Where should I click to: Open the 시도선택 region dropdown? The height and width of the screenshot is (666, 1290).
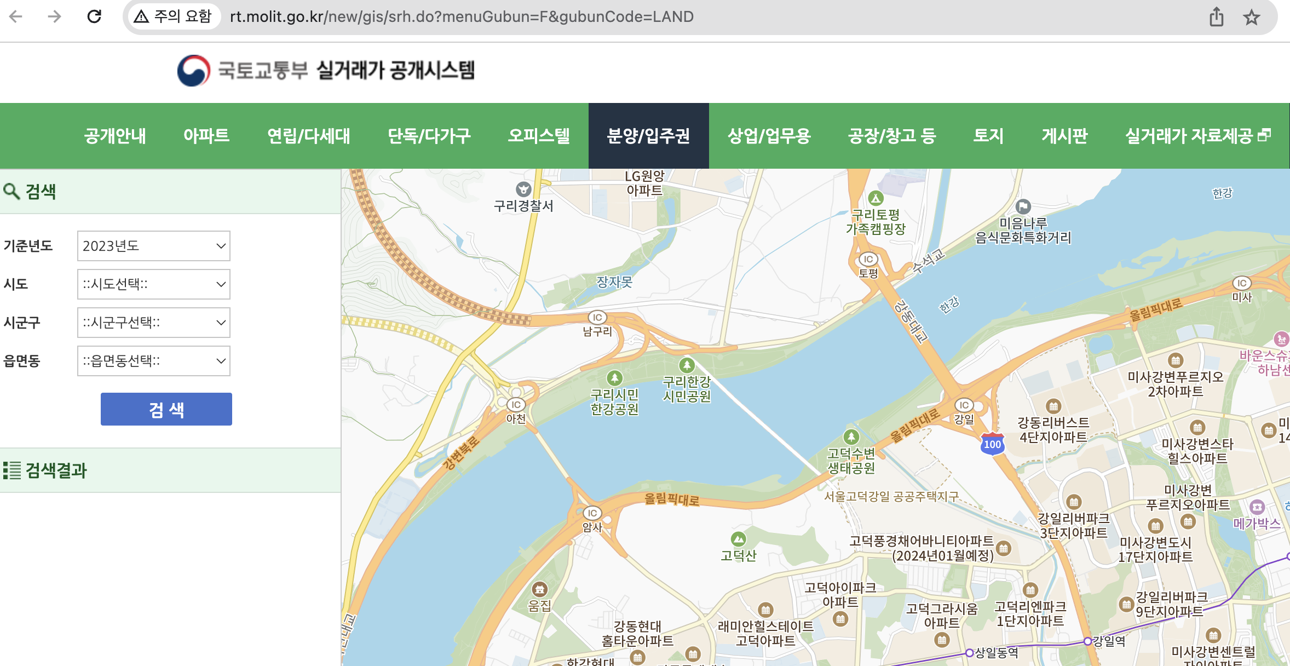click(153, 284)
